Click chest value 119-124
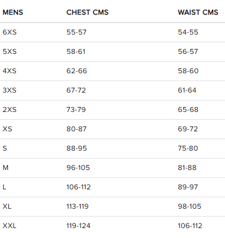The height and width of the screenshot is (238, 225). 78,226
